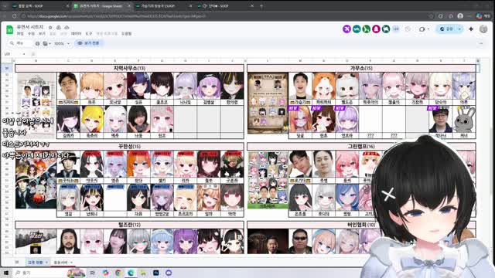Open Task View from the taskbar
The width and height of the screenshot is (495, 278).
[93, 273]
